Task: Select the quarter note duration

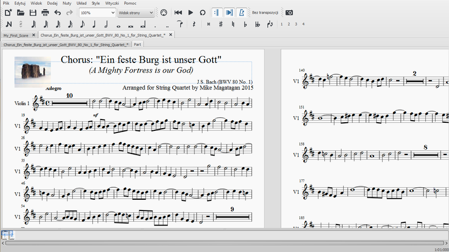Action: tap(94, 24)
